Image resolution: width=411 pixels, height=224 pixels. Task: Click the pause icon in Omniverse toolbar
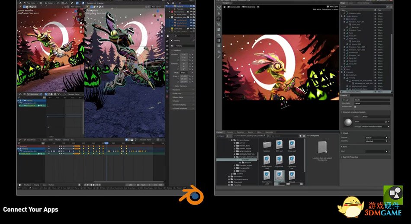coord(219,40)
